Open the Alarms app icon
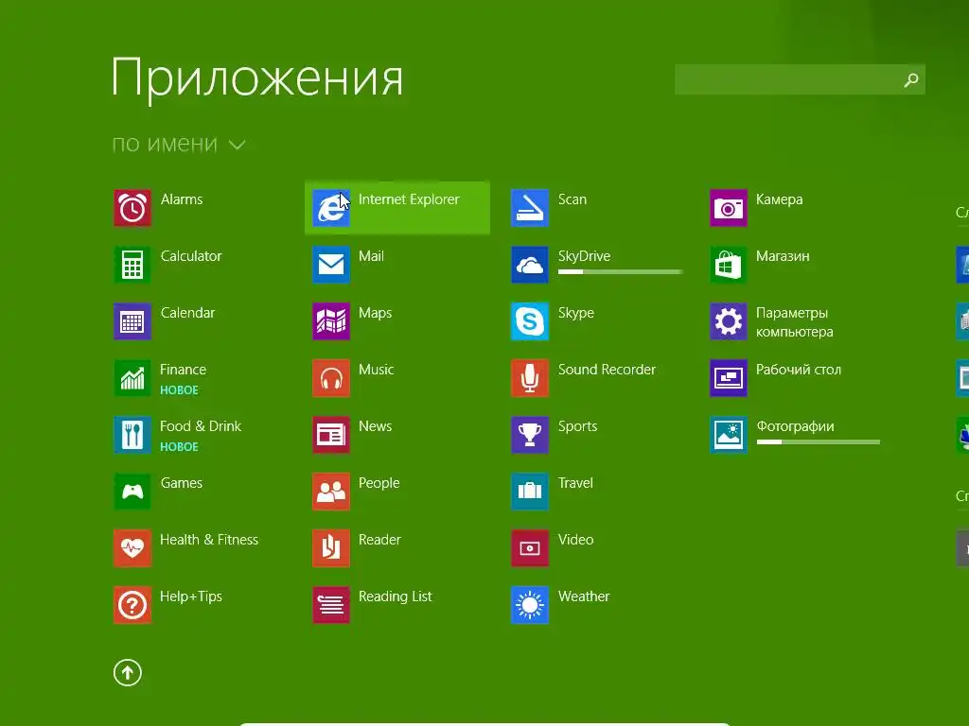 (132, 208)
